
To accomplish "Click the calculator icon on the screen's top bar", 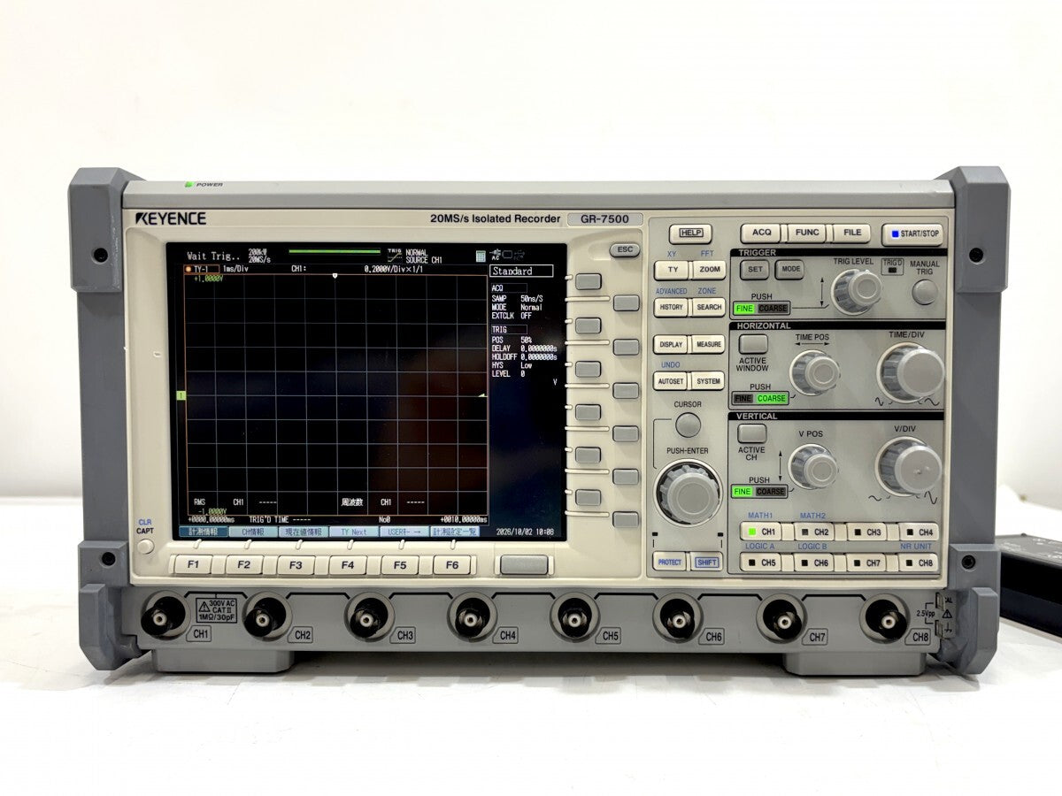I will point(481,257).
